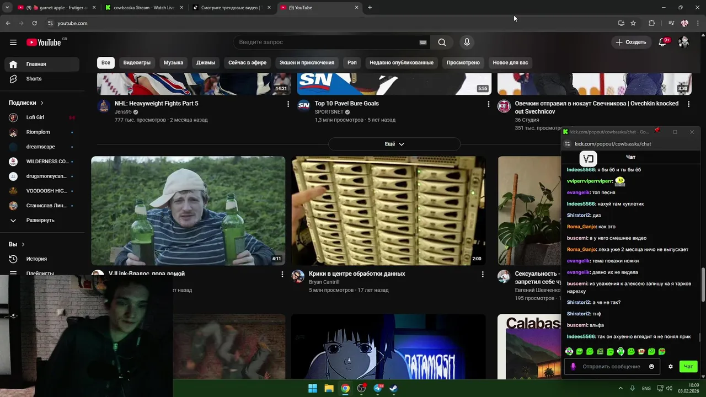The image size is (706, 397).
Task: Install YouTube app via address bar icon
Action: click(621, 23)
